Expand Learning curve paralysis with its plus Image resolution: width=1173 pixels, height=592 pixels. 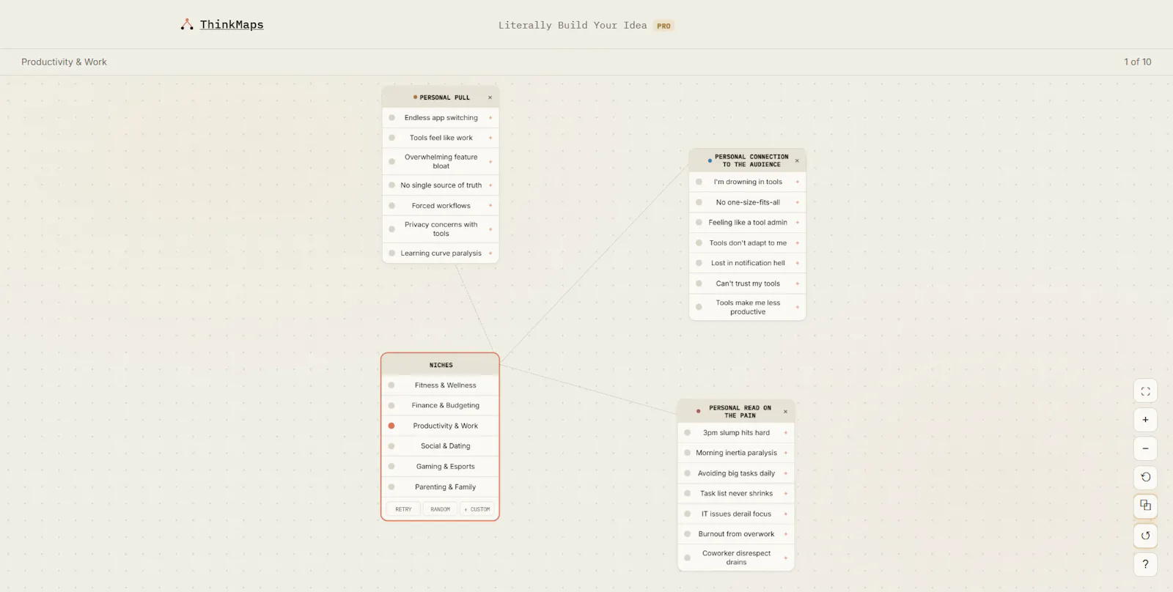pos(490,254)
